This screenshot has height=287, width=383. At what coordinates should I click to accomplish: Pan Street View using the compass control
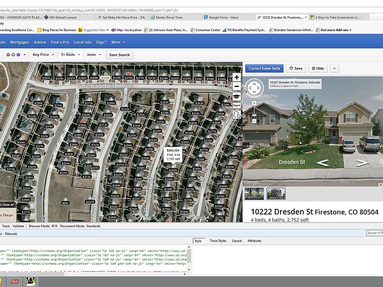254,88
